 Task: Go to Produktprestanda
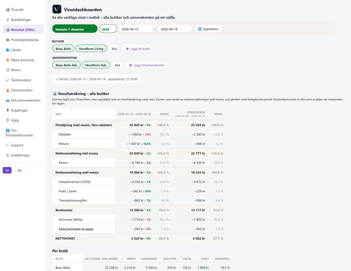click(23, 40)
